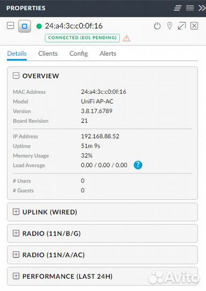
Task: Open the Config tab
Action: tap(79, 54)
